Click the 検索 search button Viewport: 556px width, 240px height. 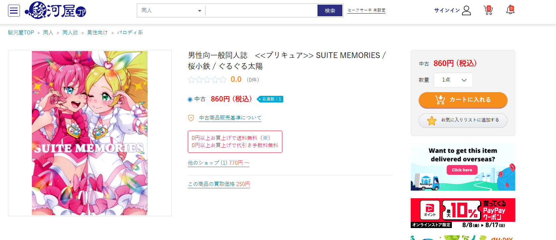point(330,11)
